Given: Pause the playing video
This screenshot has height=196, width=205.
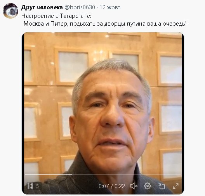Looking at the screenshot, I should pyautogui.click(x=28, y=186).
